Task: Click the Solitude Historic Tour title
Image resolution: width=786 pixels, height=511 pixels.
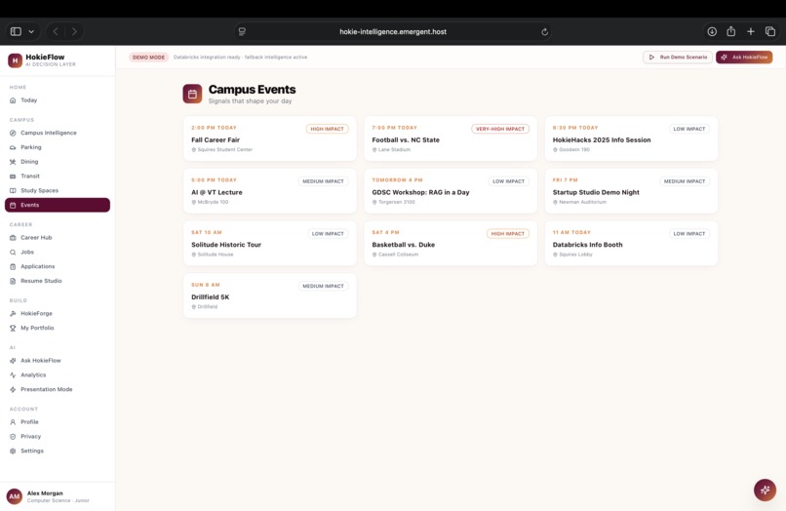Action: (x=226, y=245)
